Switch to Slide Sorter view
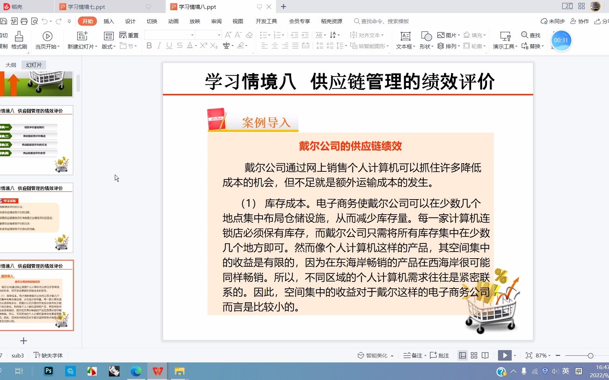Image resolution: width=609 pixels, height=380 pixels. 474,355
